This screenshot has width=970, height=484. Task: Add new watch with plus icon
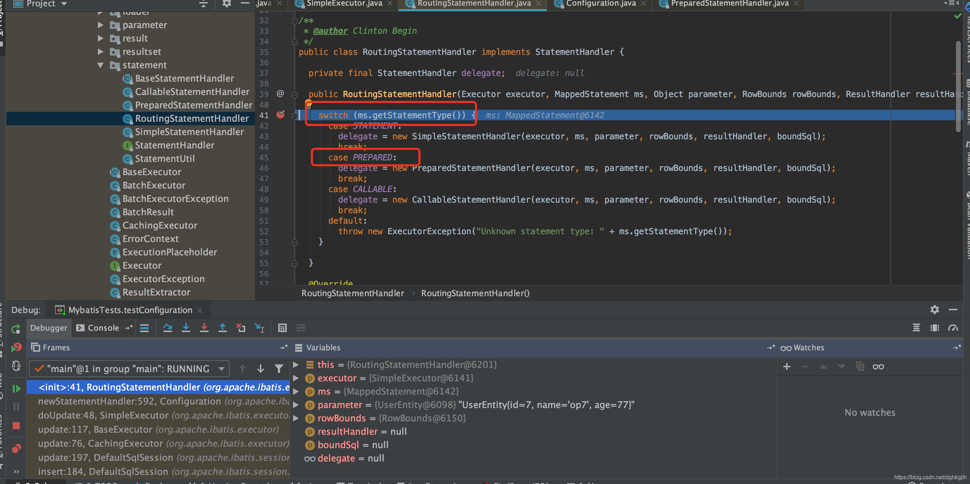point(786,367)
